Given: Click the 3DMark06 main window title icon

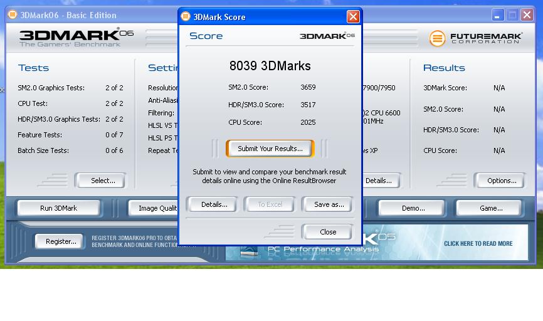Looking at the screenshot, I should 13,14.
